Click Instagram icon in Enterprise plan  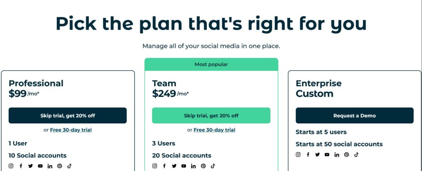tap(298, 155)
